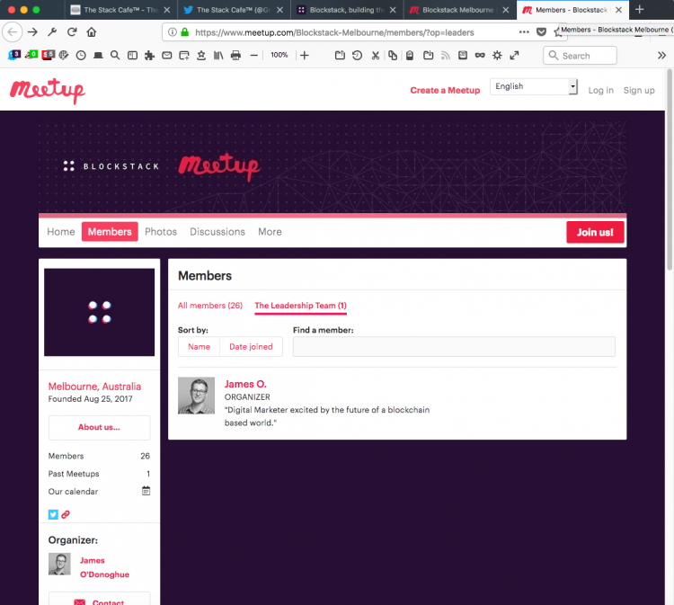Toggle the sidebar panel icon
Viewport: 674px width, 605px height.
pos(132,55)
